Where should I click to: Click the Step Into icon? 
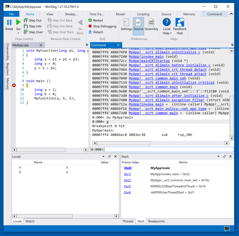tap(26, 26)
